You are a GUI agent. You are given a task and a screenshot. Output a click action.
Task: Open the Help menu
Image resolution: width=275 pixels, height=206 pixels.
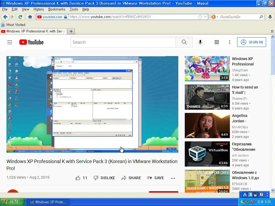(x=86, y=9)
